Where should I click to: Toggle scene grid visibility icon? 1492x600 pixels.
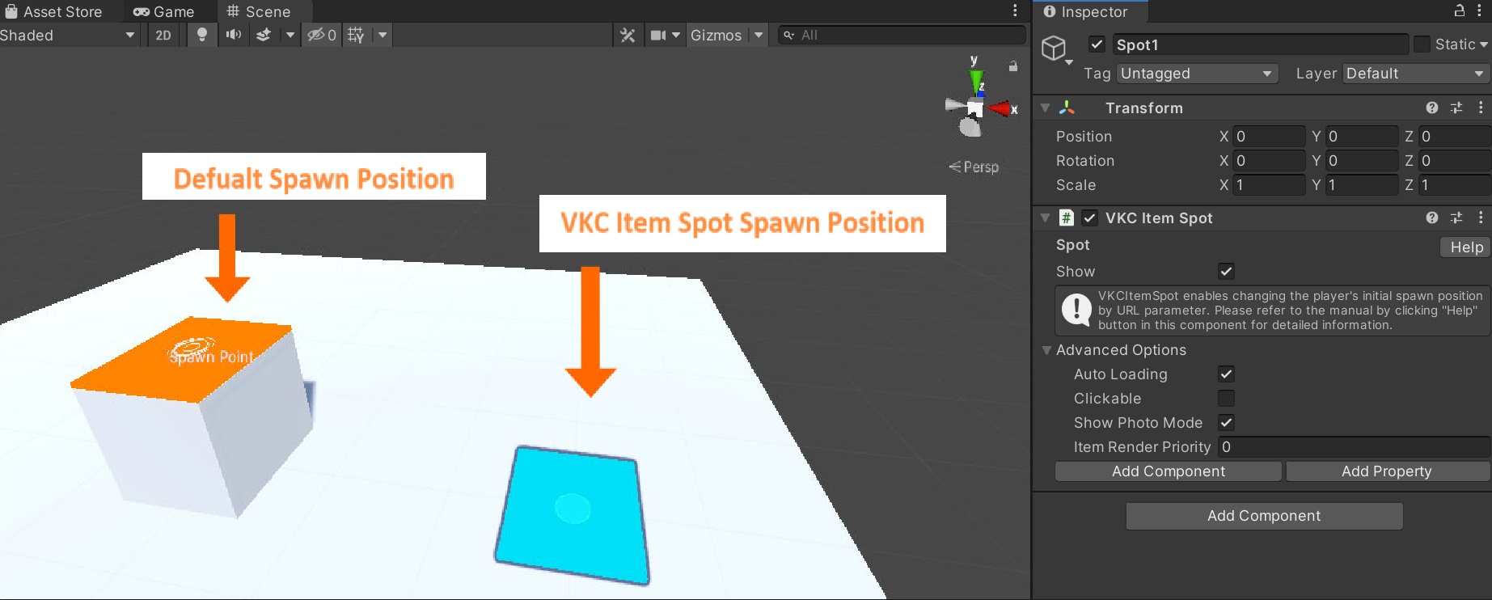pyautogui.click(x=356, y=35)
